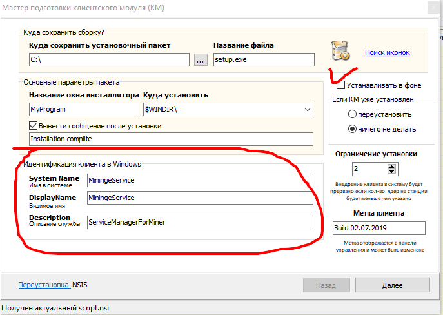Open the Переустановка link
This screenshot has width=443, height=315.
(44, 285)
